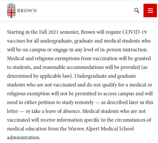Click the BROWN wordmark beside the crest
The image size is (158, 143).
click(27, 10)
